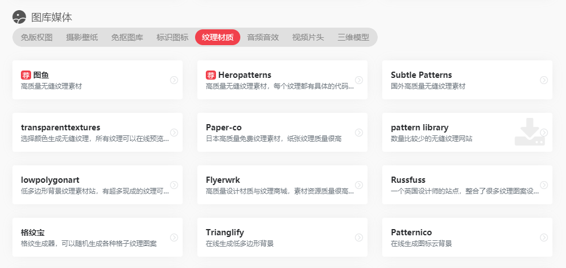Open the 视频片头 tab
Viewport: 566px width, 268px height.
(x=308, y=37)
